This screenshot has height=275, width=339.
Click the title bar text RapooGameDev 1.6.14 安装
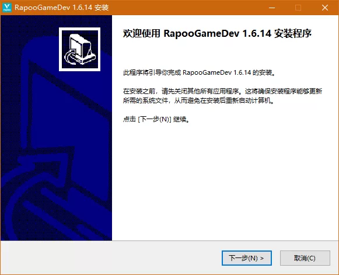point(62,8)
